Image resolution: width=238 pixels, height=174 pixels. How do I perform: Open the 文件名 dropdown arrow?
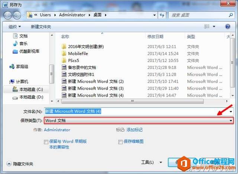[x=231, y=112]
